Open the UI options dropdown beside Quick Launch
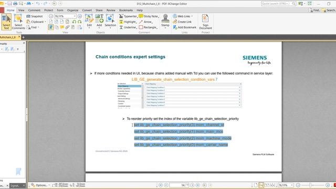The width and height of the screenshot is (336, 189). pos(301,4)
